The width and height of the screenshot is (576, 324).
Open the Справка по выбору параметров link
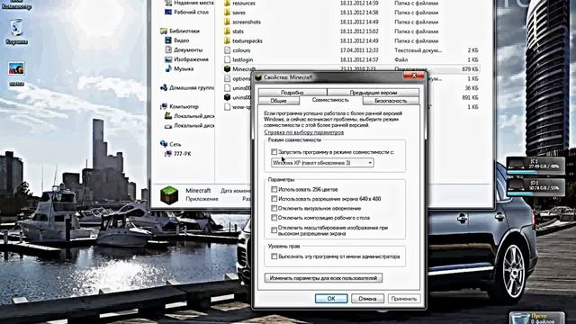[304, 132]
